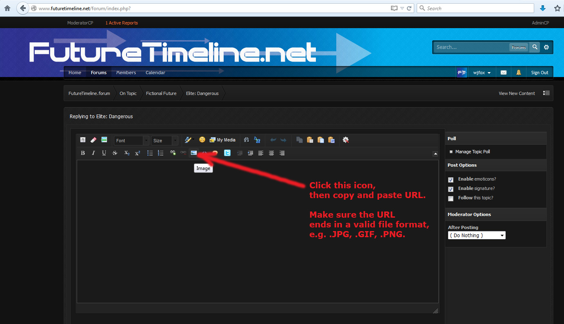The height and width of the screenshot is (324, 564).
Task: Click Sign Out
Action: click(x=540, y=73)
